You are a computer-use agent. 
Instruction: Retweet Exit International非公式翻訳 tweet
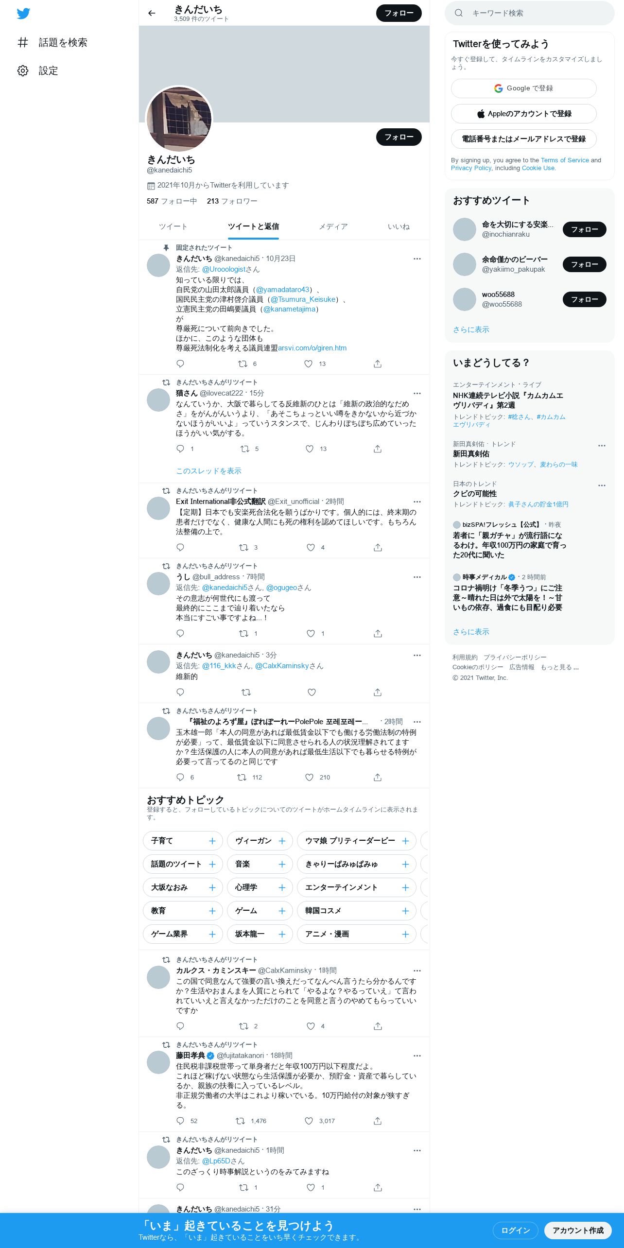pos(244,547)
